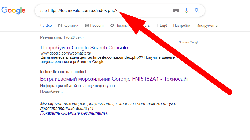250x140 pixels.
Task: Switch to the Новости tab
Action: point(94,26)
